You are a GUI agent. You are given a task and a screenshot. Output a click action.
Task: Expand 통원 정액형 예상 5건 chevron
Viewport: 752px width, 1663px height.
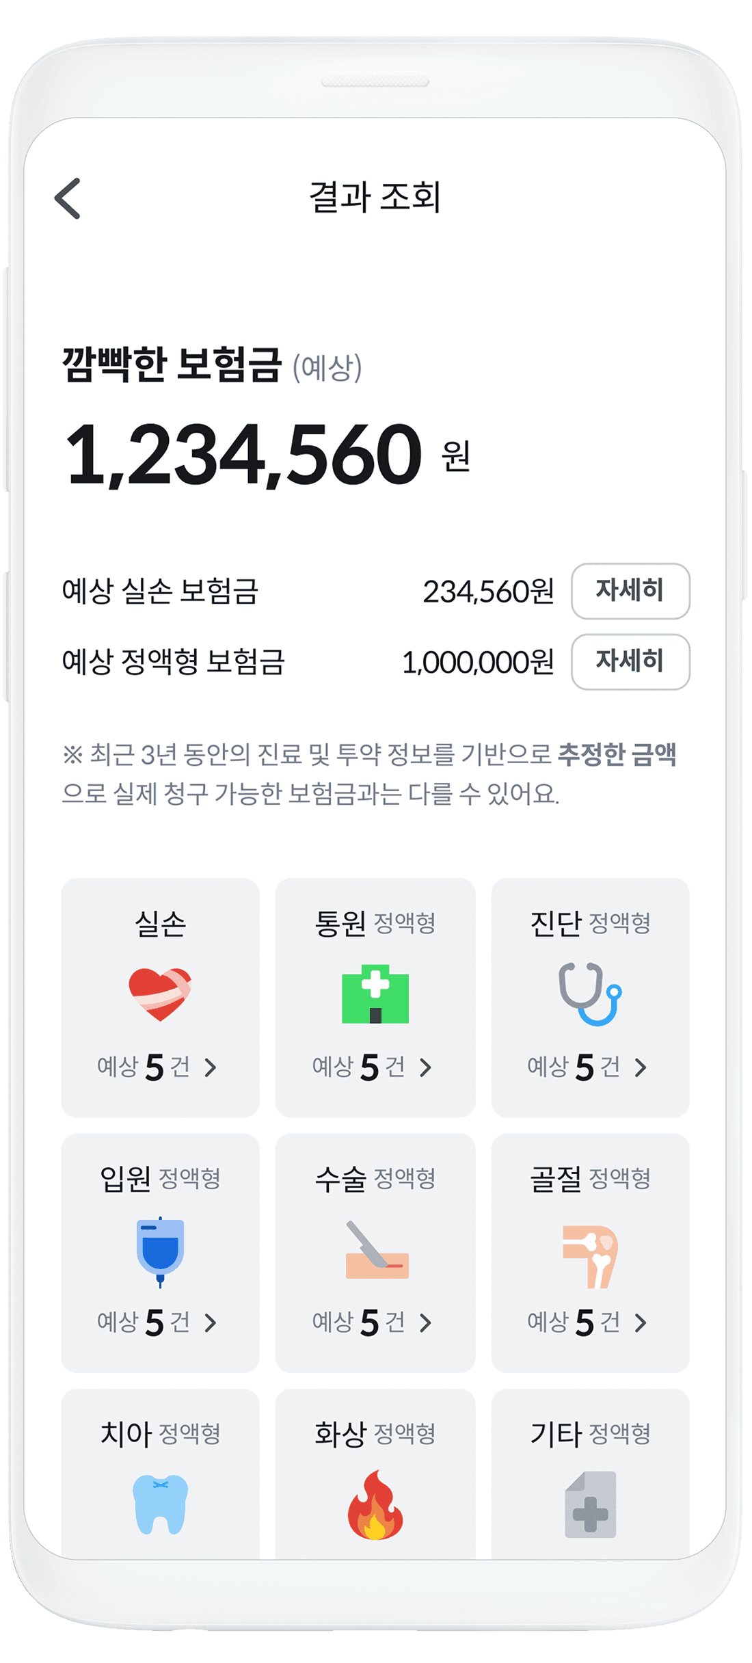point(426,1067)
